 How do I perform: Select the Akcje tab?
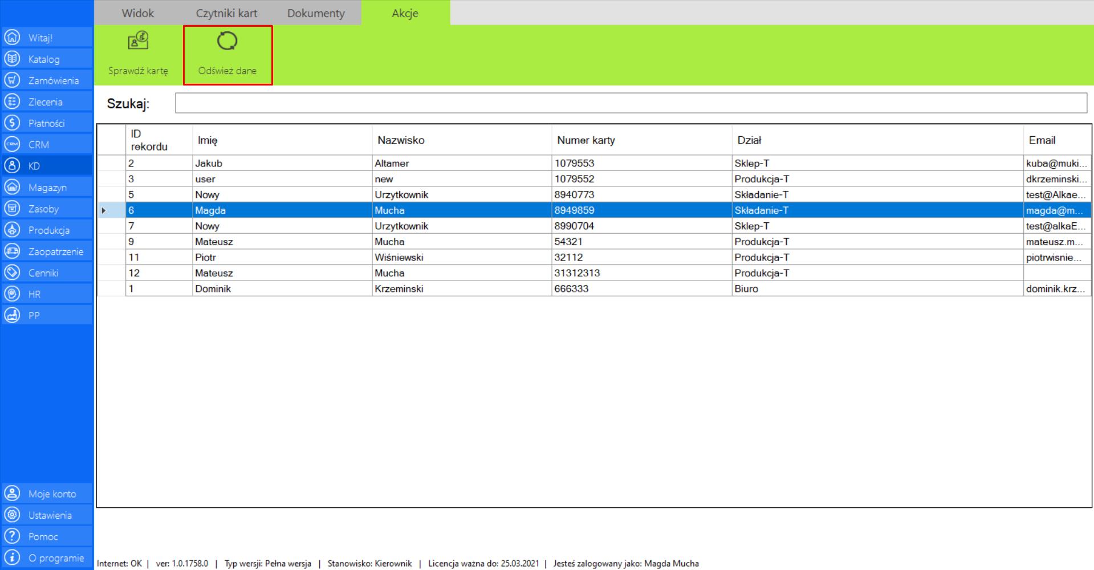[405, 13]
